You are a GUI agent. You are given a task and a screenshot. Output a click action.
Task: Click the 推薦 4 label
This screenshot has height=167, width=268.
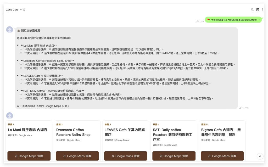pyautogui.click(x=156, y=124)
